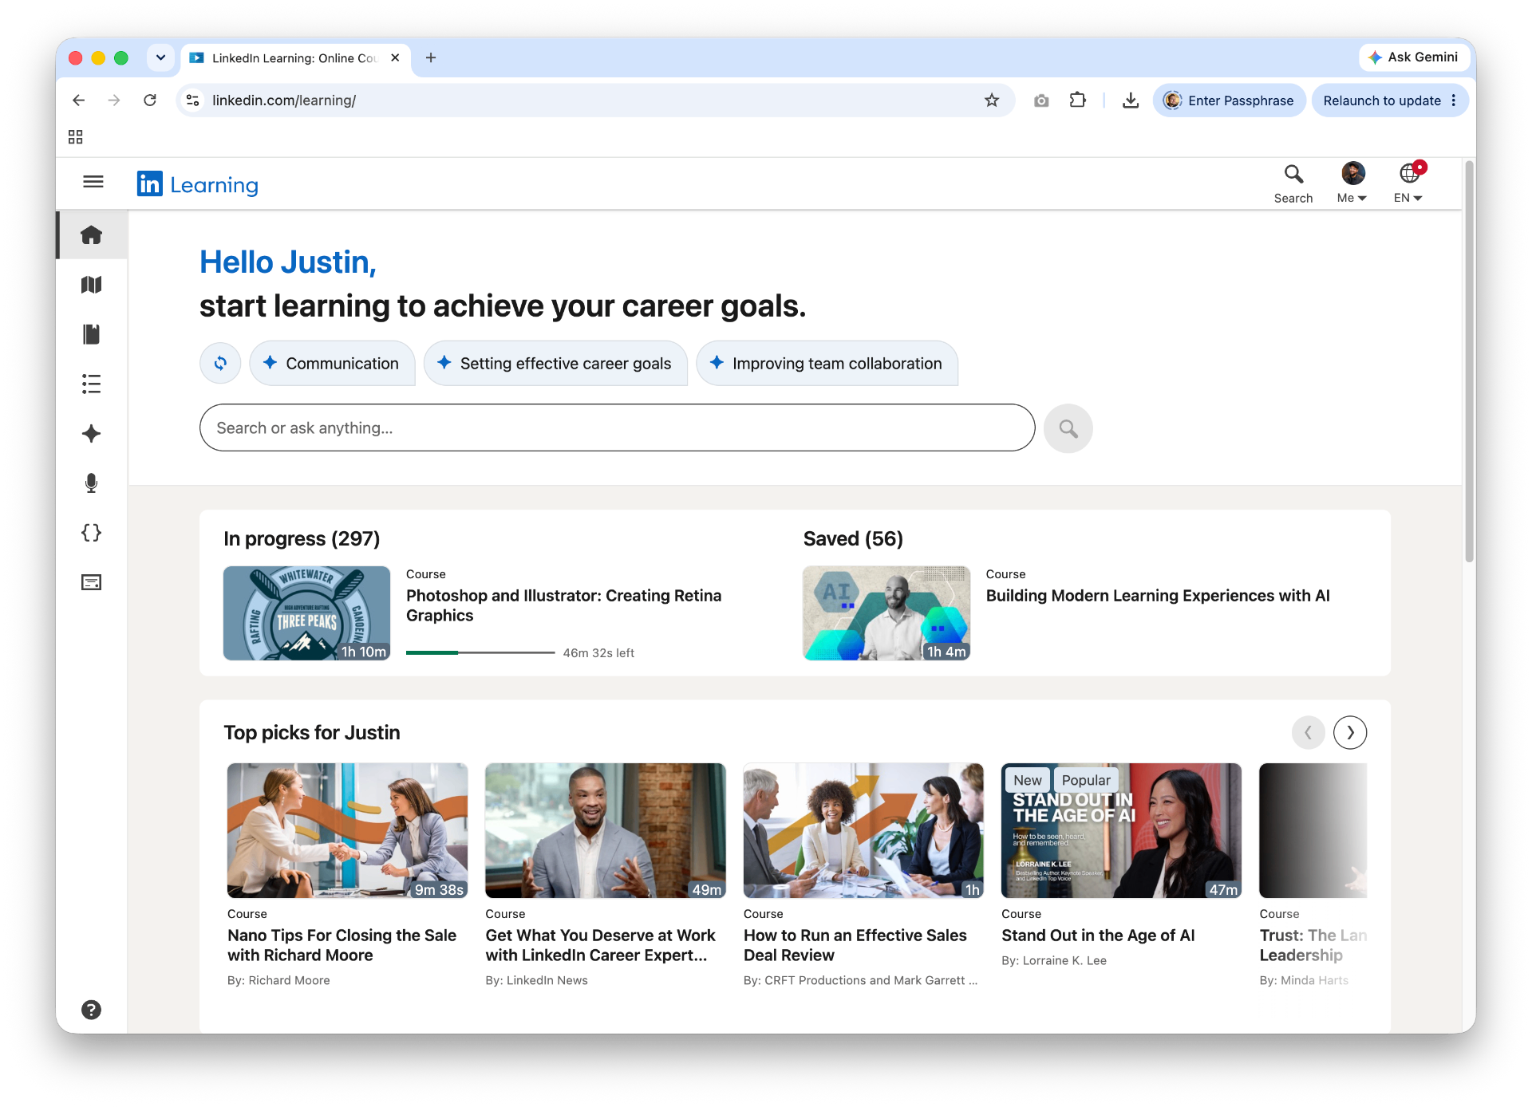Open the Me profile dropdown
The width and height of the screenshot is (1532, 1107).
tap(1352, 184)
